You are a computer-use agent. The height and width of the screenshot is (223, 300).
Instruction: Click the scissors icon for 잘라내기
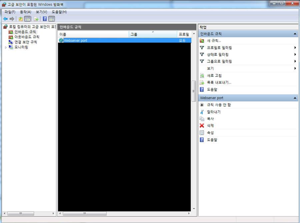[202, 112]
